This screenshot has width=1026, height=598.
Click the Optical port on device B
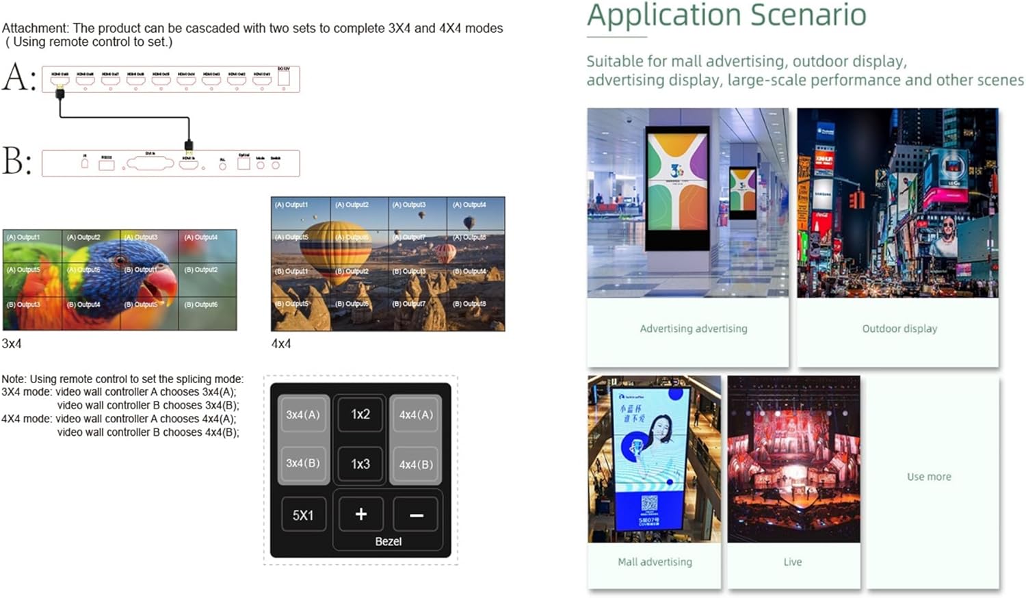click(244, 162)
